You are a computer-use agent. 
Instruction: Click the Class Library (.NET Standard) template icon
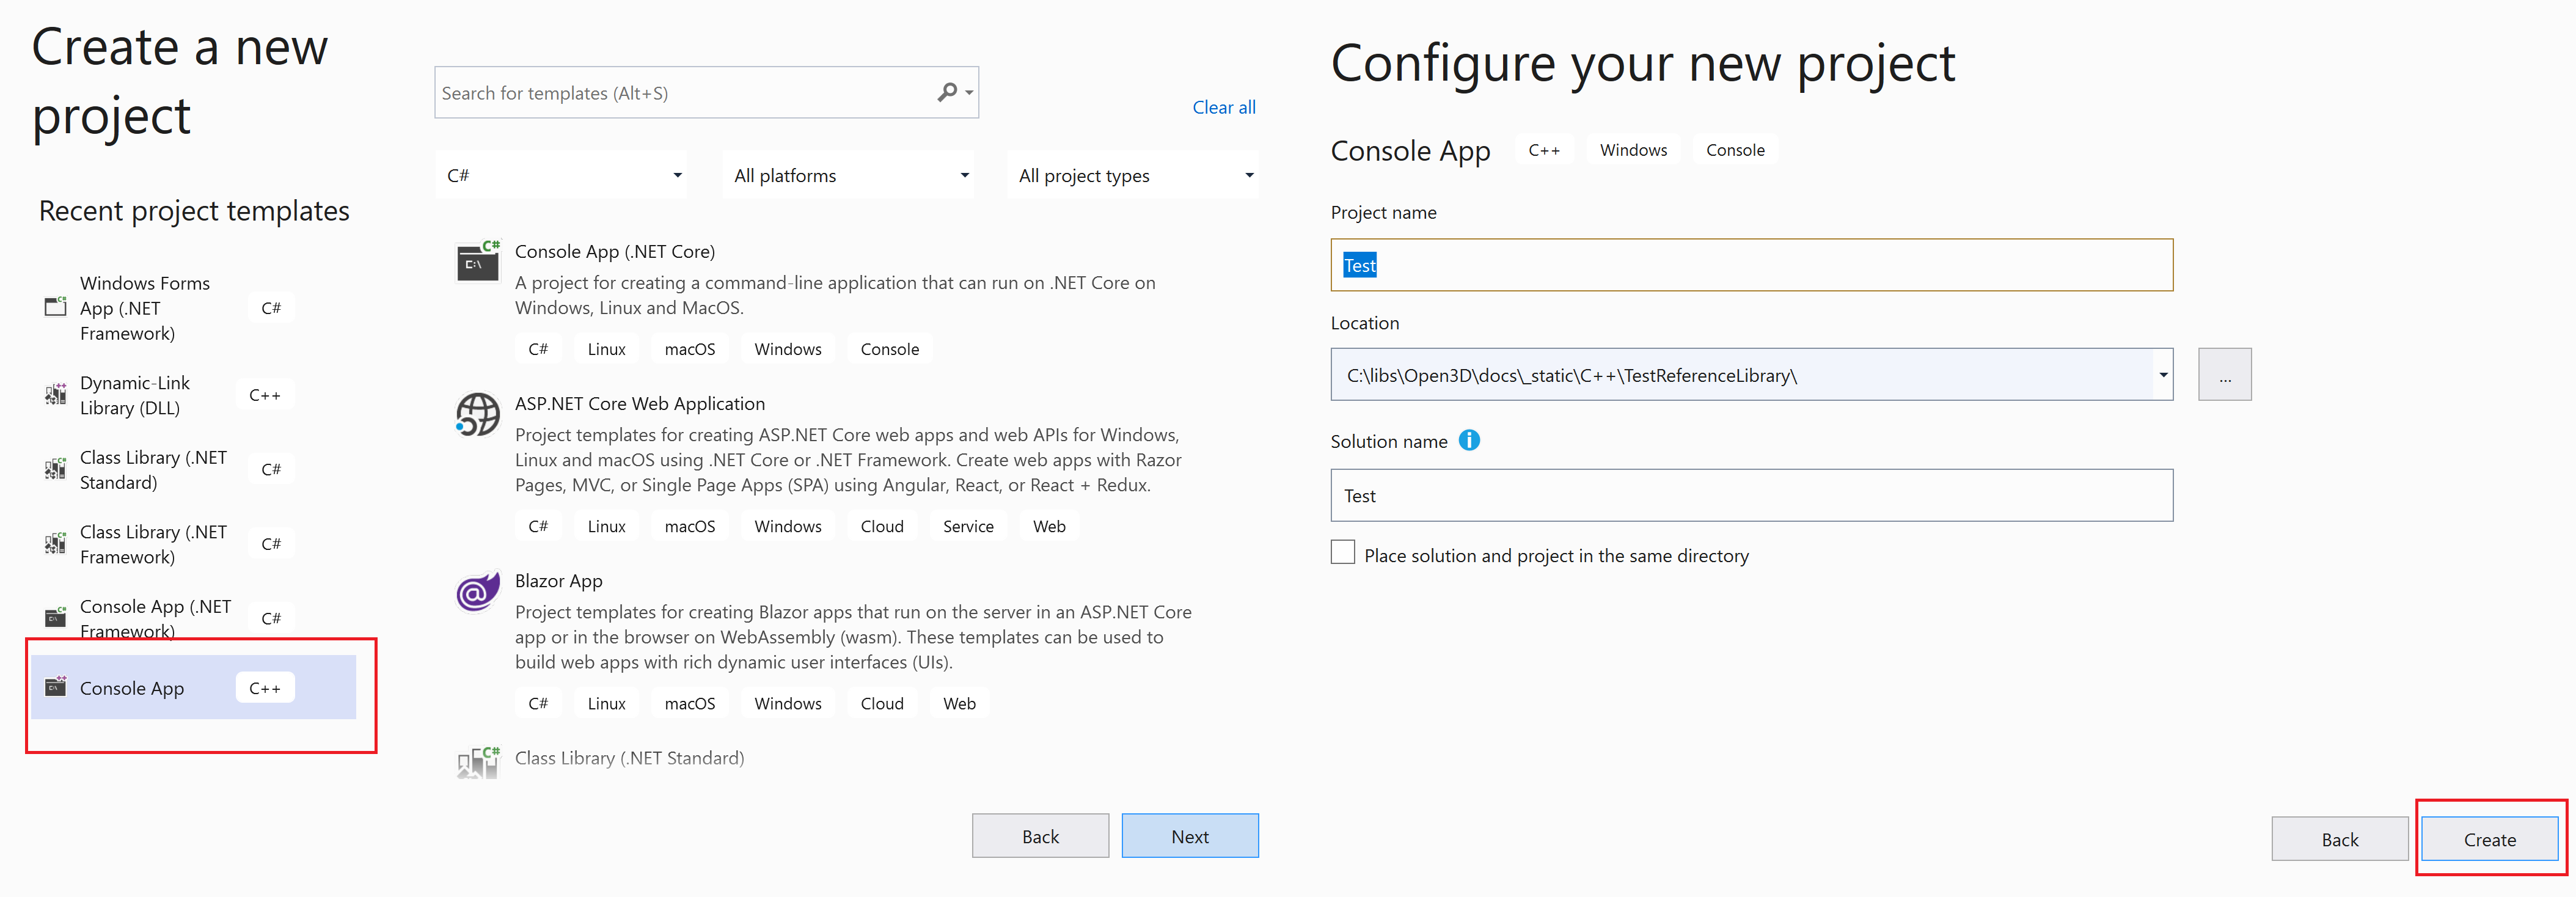477,762
